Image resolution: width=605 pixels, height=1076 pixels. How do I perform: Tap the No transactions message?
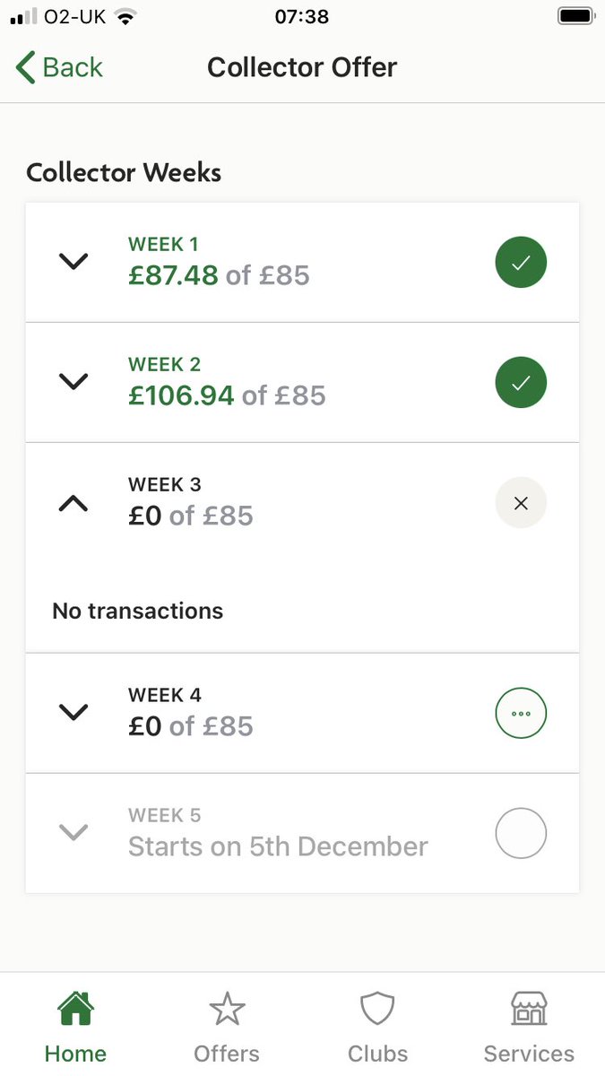tap(138, 612)
